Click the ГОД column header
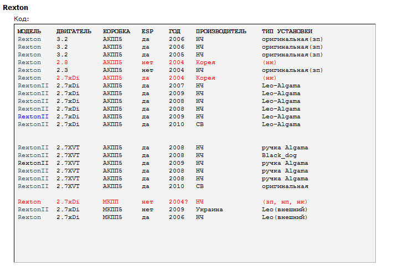Image resolution: width=398 pixels, height=271 pixels. pos(174,32)
